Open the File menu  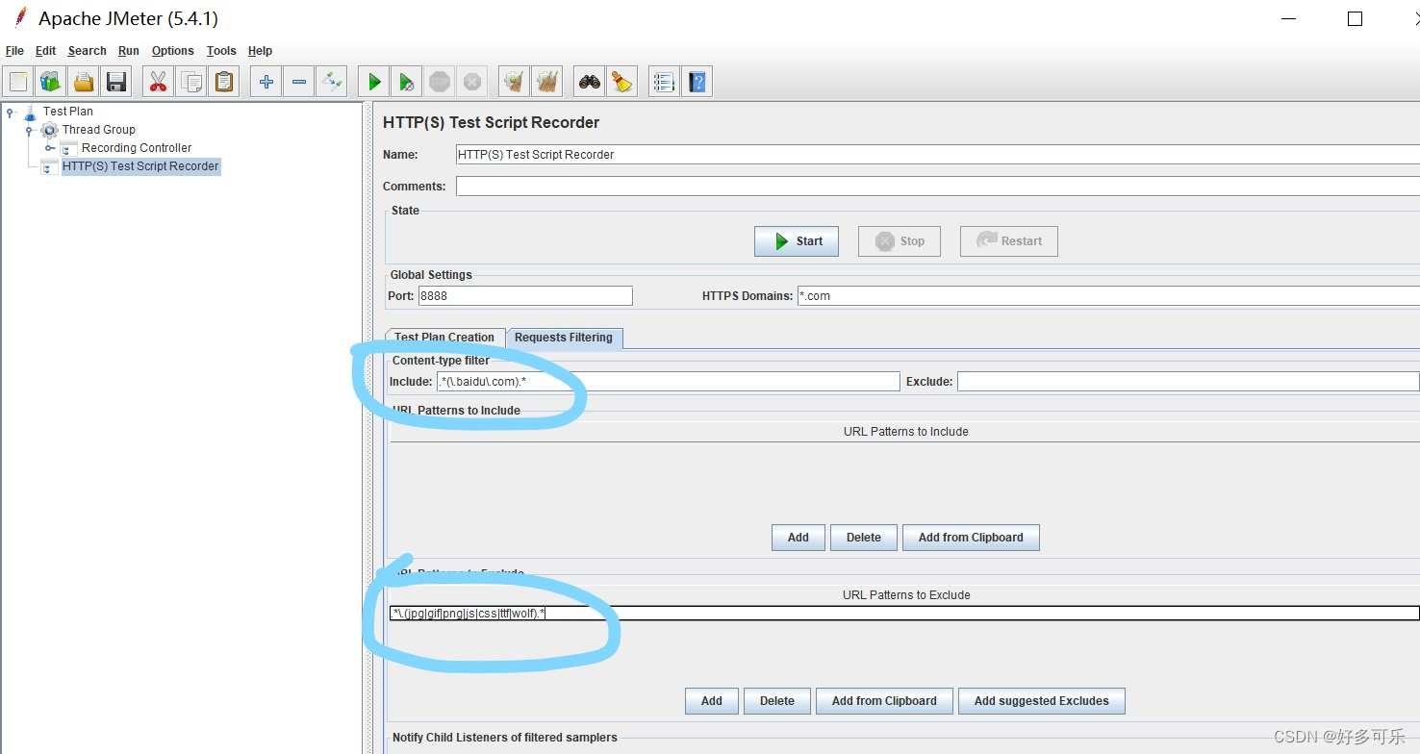[14, 51]
